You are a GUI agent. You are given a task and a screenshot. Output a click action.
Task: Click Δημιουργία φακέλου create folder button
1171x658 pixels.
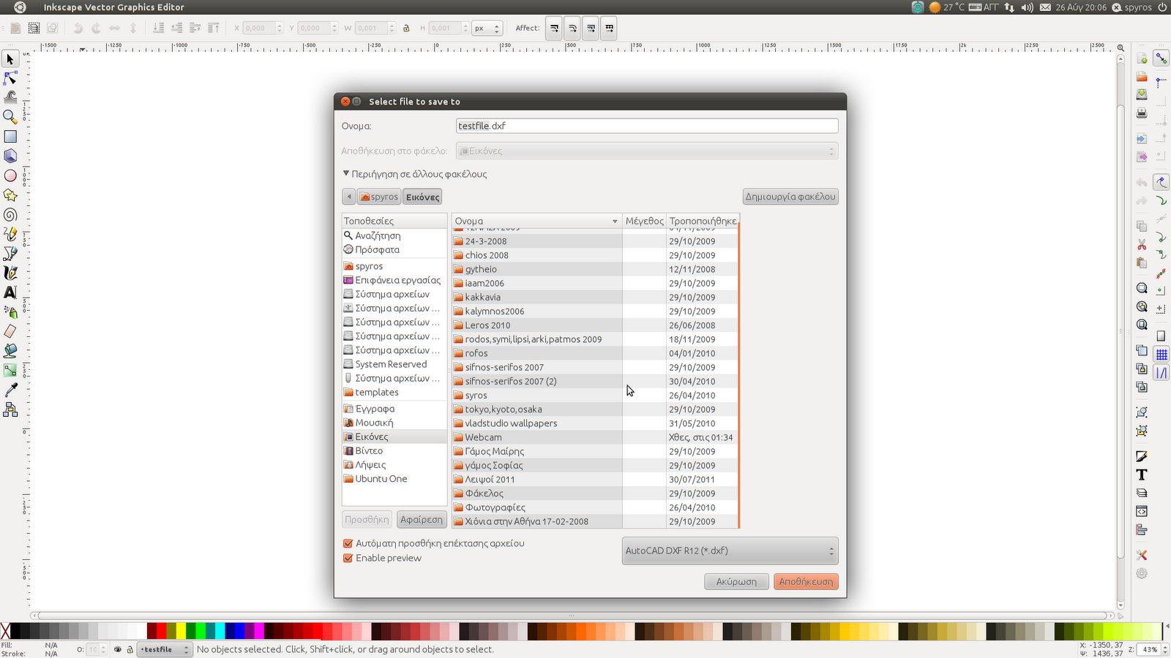pyautogui.click(x=790, y=197)
